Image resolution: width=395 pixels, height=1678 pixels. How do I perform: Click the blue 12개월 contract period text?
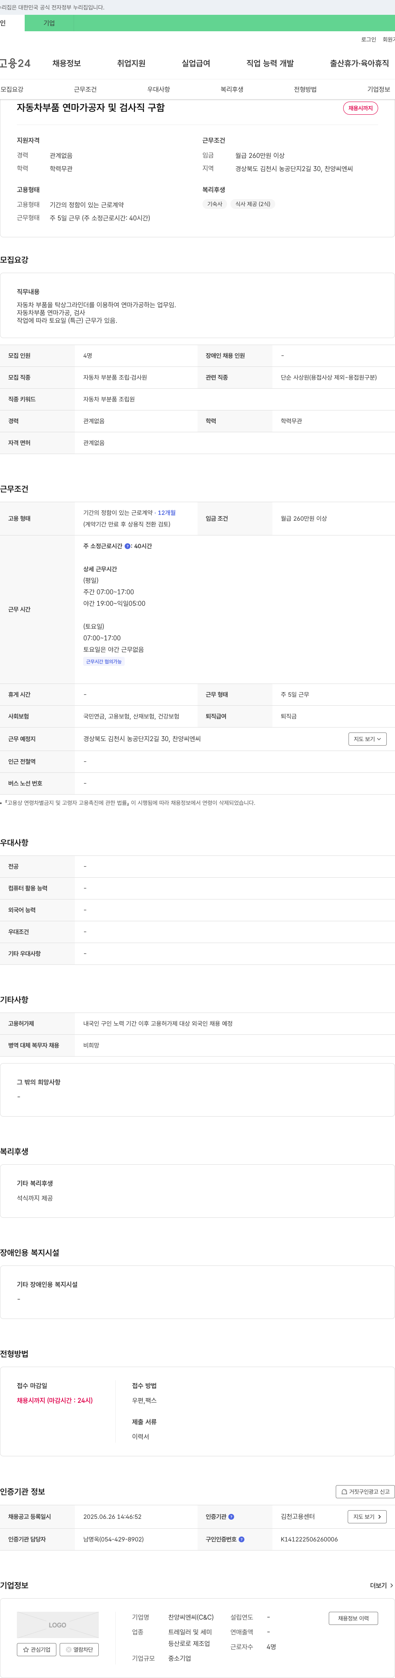(x=166, y=512)
